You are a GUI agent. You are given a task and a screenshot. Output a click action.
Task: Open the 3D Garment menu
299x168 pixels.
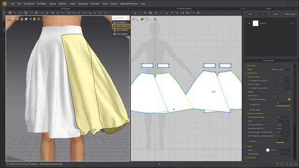pyautogui.click(x=29, y=4)
